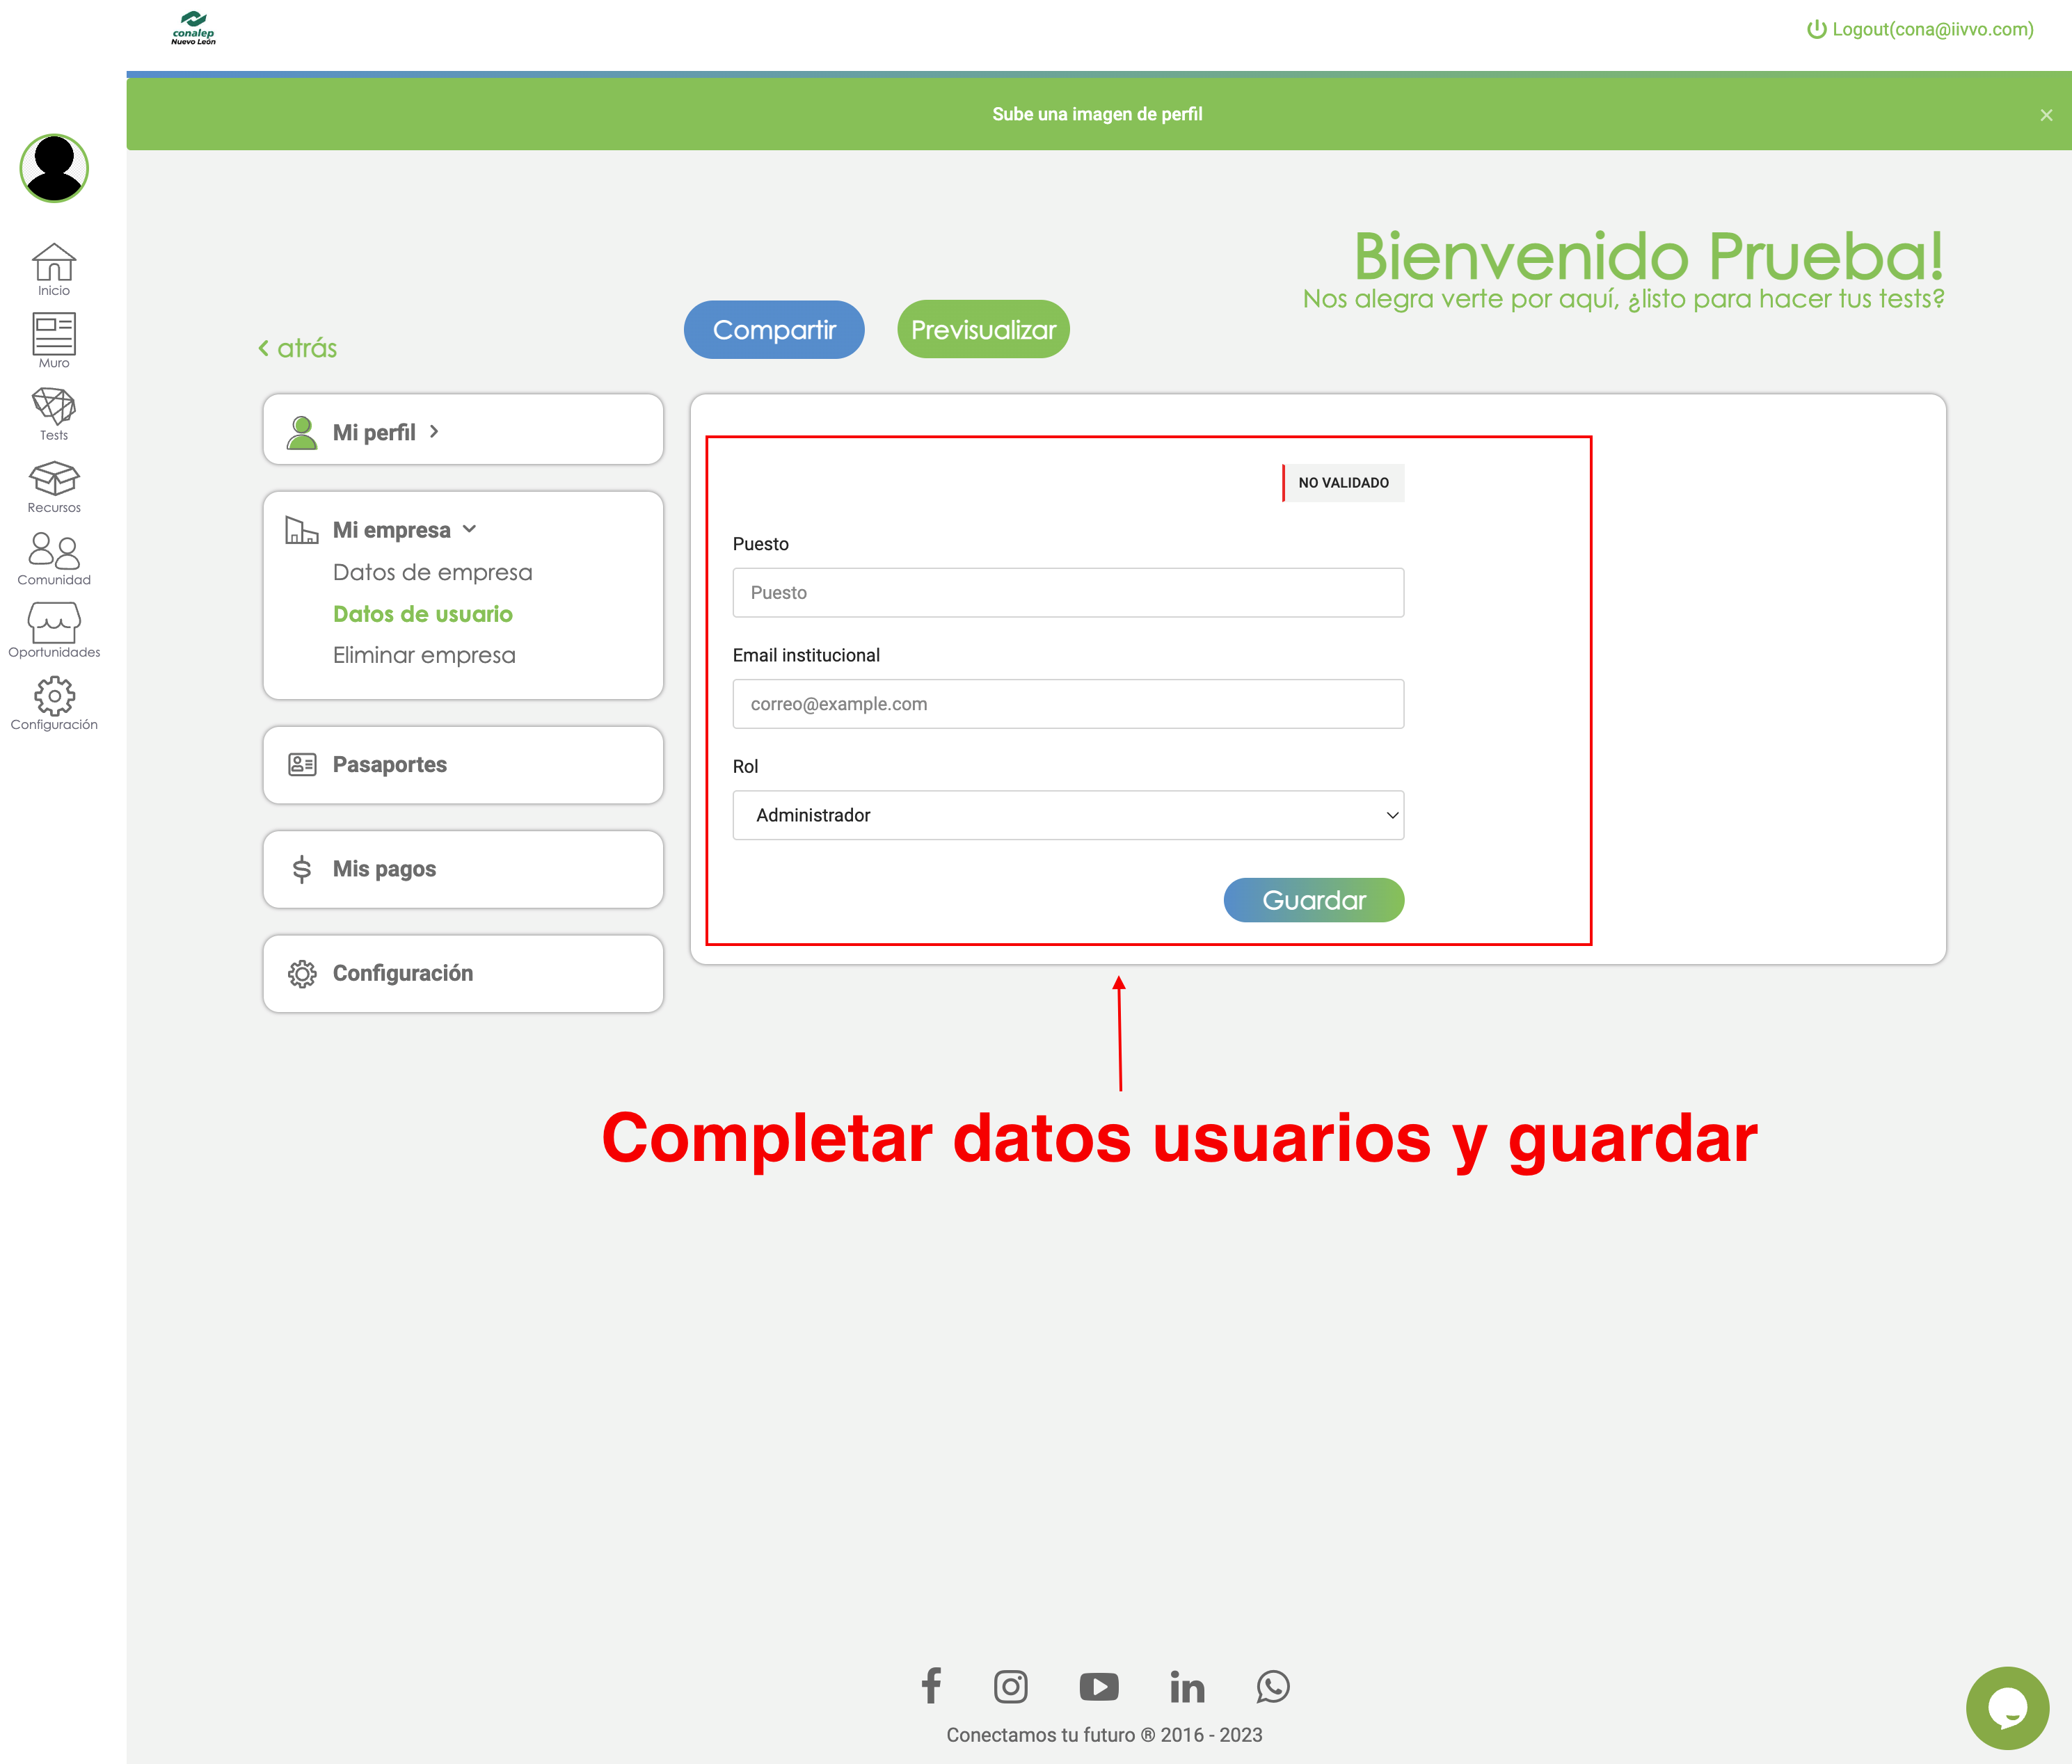
Task: Expand Mi perfil chevron arrow
Action: click(434, 431)
